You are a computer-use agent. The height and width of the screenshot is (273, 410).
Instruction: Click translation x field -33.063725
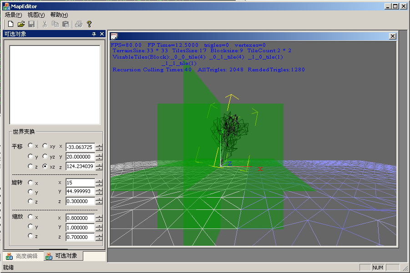(80, 147)
